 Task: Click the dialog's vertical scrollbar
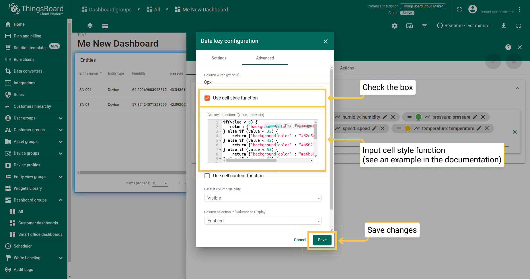[332, 140]
